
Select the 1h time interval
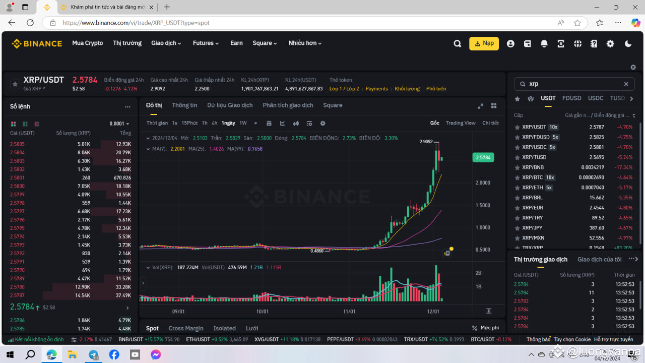(x=205, y=124)
